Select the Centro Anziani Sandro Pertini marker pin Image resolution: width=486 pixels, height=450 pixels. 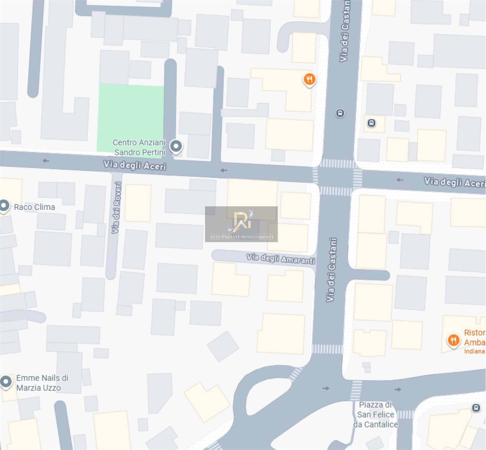[x=176, y=146]
